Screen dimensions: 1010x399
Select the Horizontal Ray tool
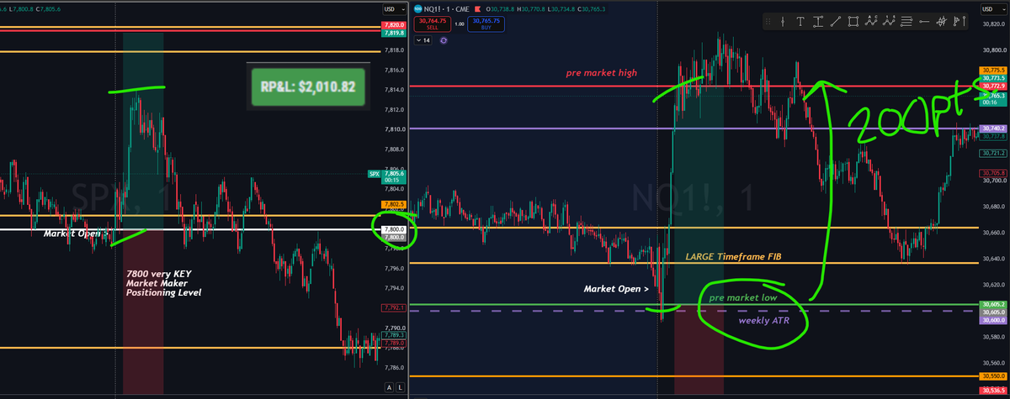point(924,22)
